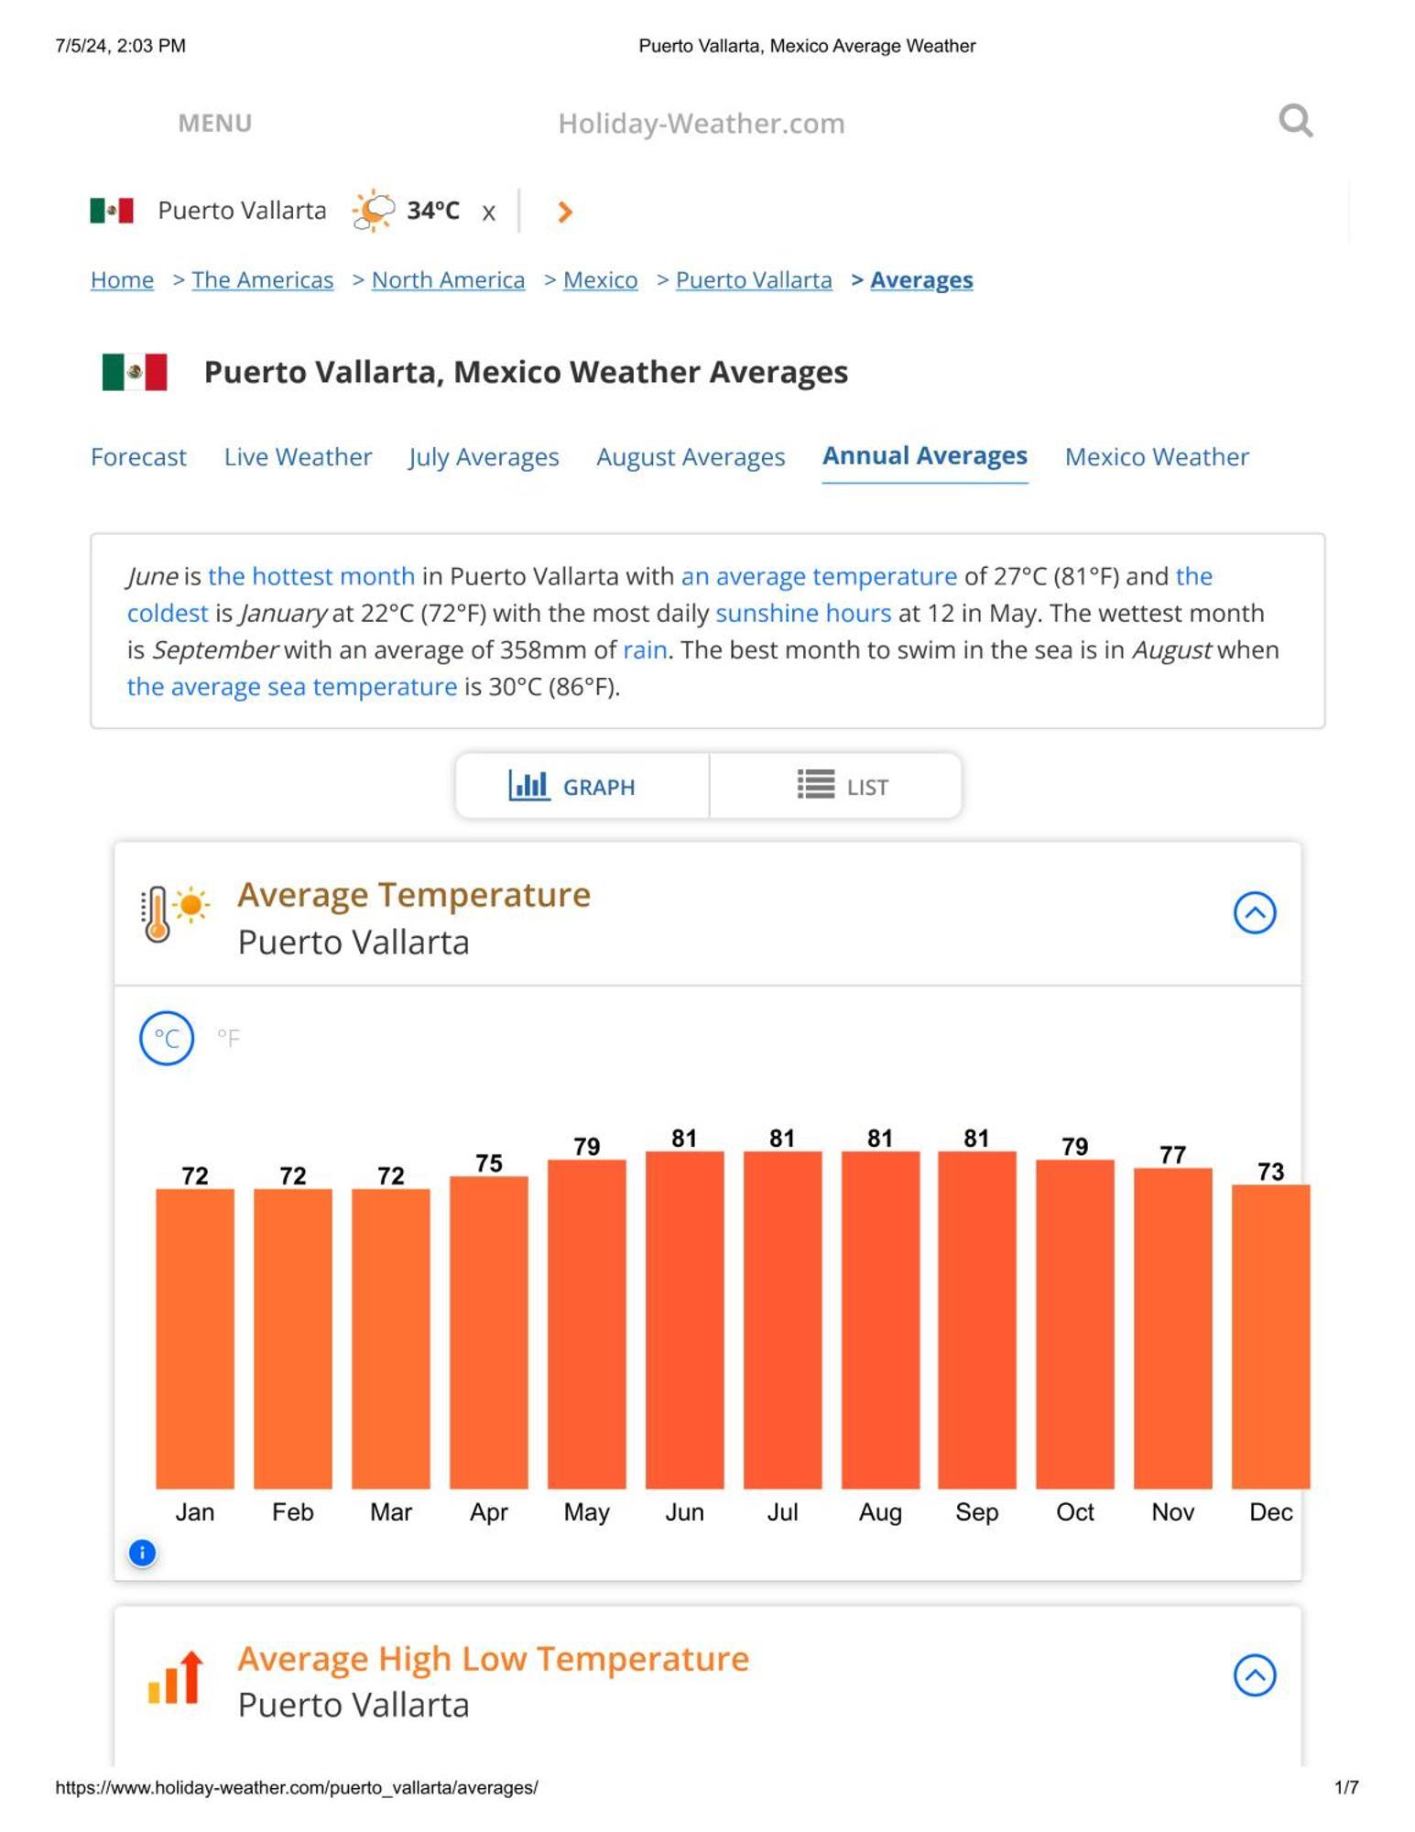
Task: Click the High Low Temperature bar icon
Action: click(x=175, y=1676)
